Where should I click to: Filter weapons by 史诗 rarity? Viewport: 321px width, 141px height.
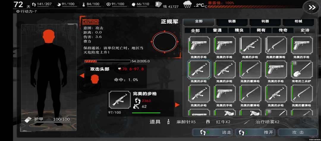(305, 30)
